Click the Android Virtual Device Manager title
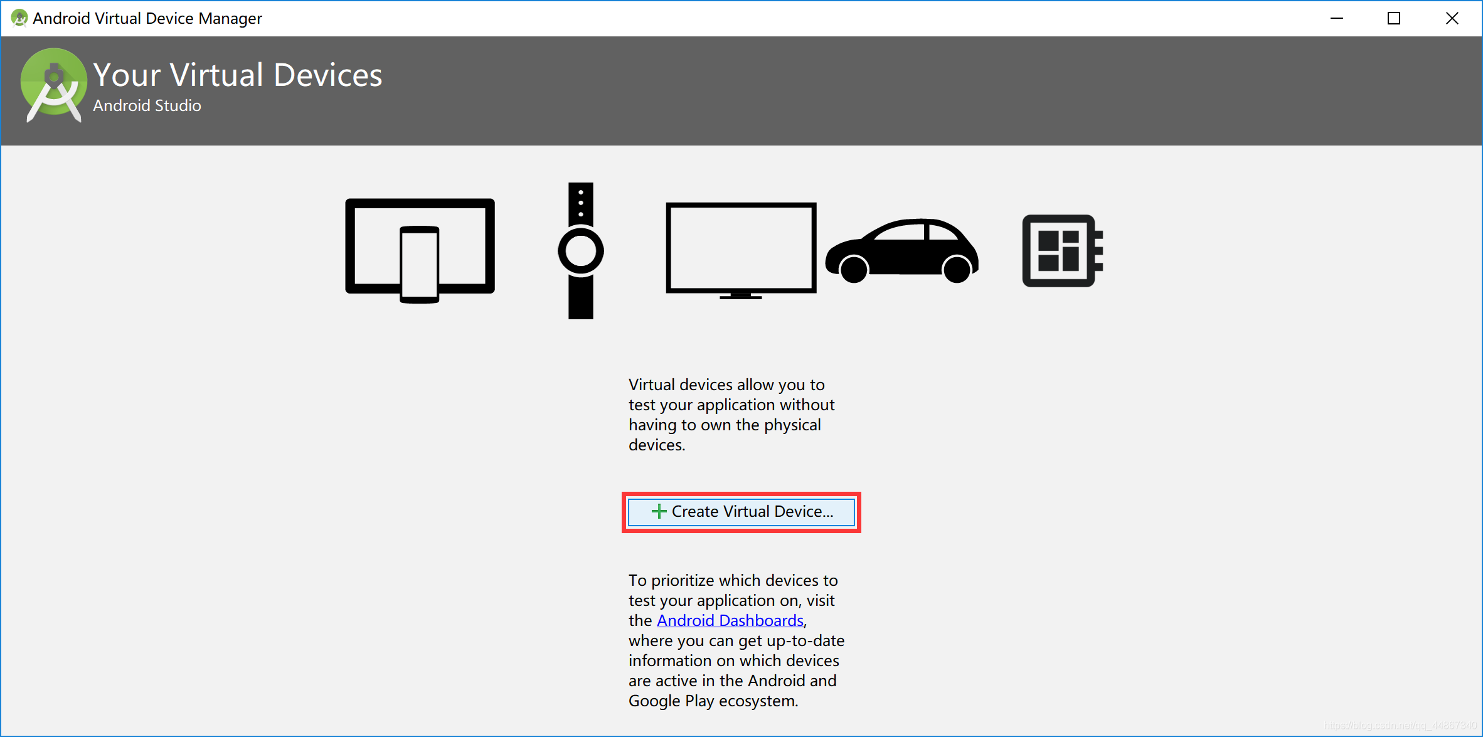Viewport: 1483px width, 737px height. pos(147,18)
